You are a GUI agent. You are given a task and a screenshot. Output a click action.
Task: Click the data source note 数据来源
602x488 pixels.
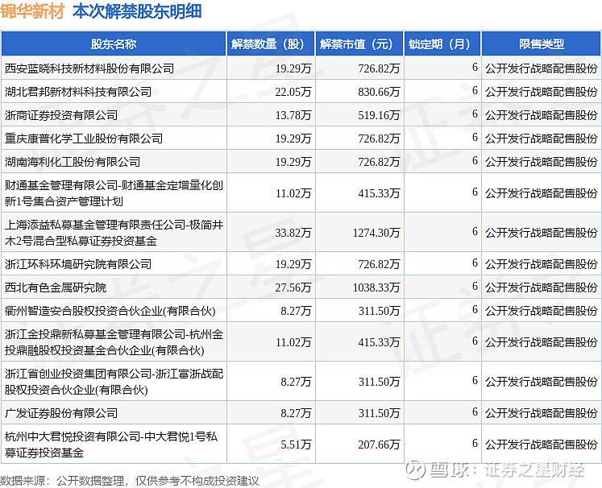click(130, 481)
